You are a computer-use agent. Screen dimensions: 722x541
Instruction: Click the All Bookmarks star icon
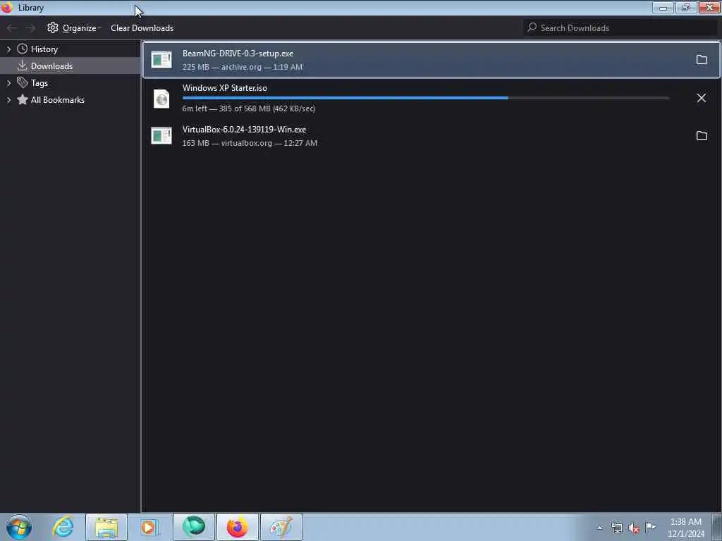click(x=22, y=99)
